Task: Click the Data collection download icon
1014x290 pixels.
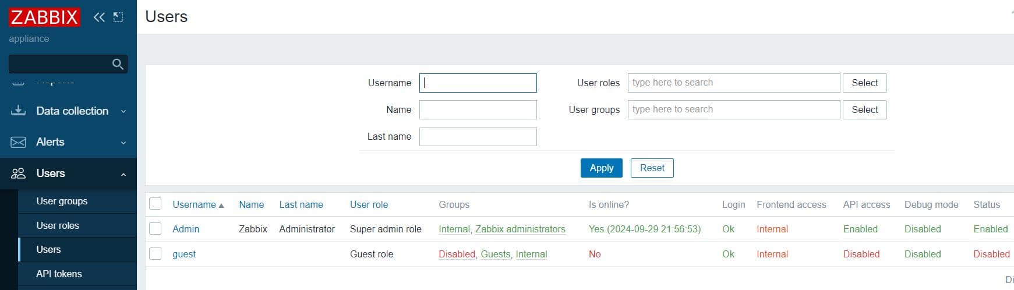Action: point(19,111)
